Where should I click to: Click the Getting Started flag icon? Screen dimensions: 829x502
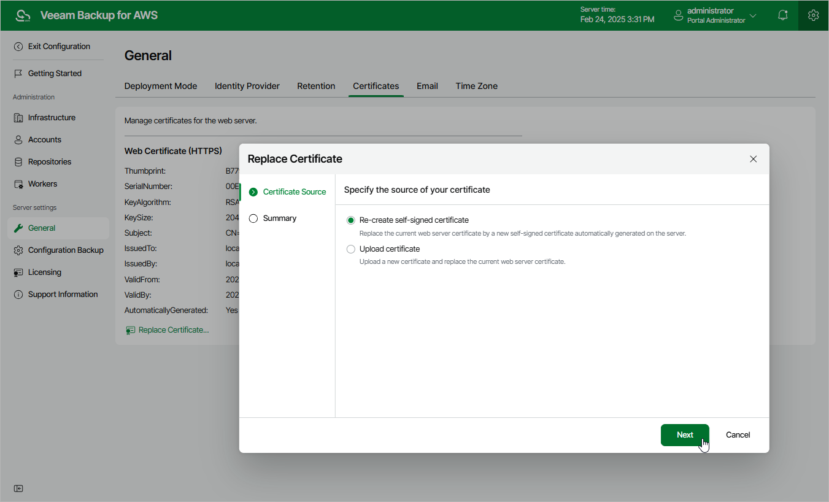[18, 74]
